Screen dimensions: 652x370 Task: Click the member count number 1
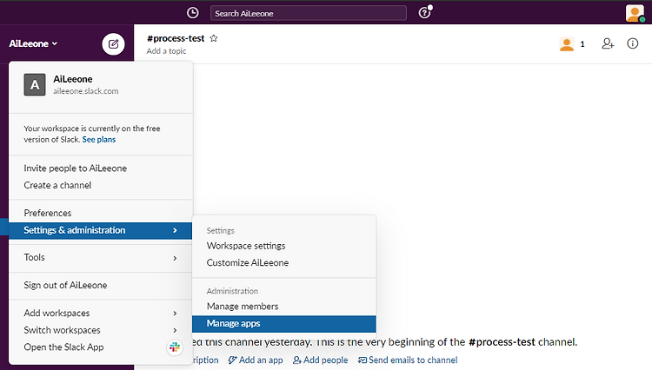pos(582,44)
